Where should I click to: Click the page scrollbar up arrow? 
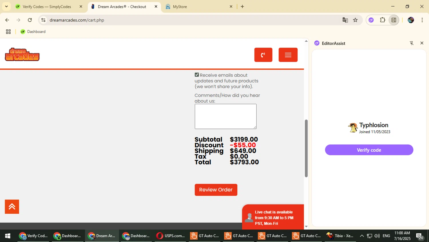pos(306,41)
